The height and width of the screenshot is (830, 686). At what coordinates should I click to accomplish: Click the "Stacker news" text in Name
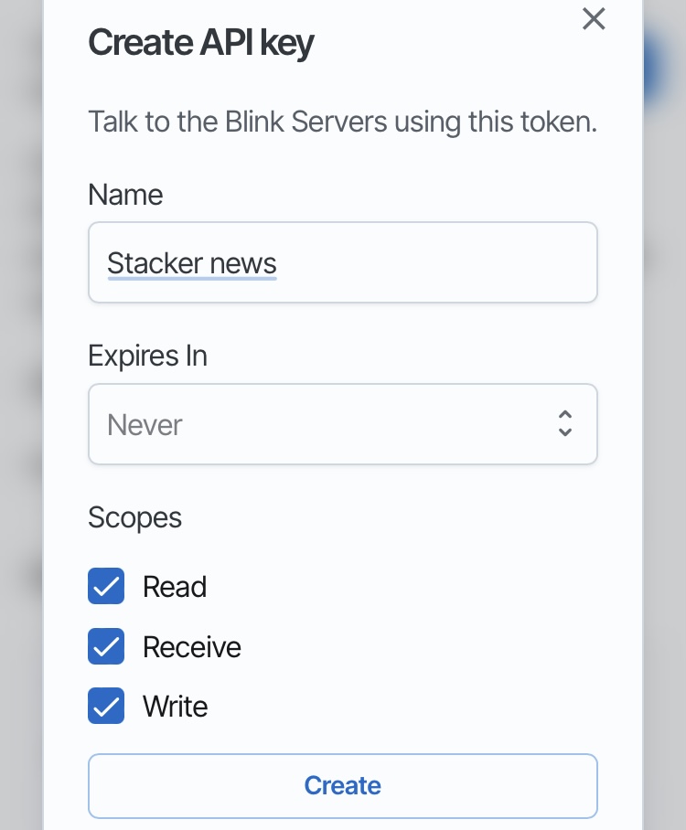[x=192, y=263]
